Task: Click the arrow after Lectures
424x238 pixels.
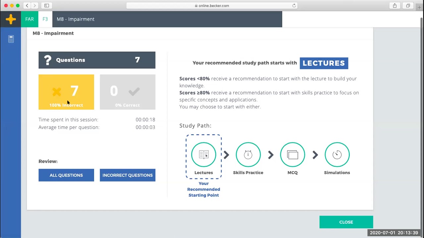Action: (226, 155)
